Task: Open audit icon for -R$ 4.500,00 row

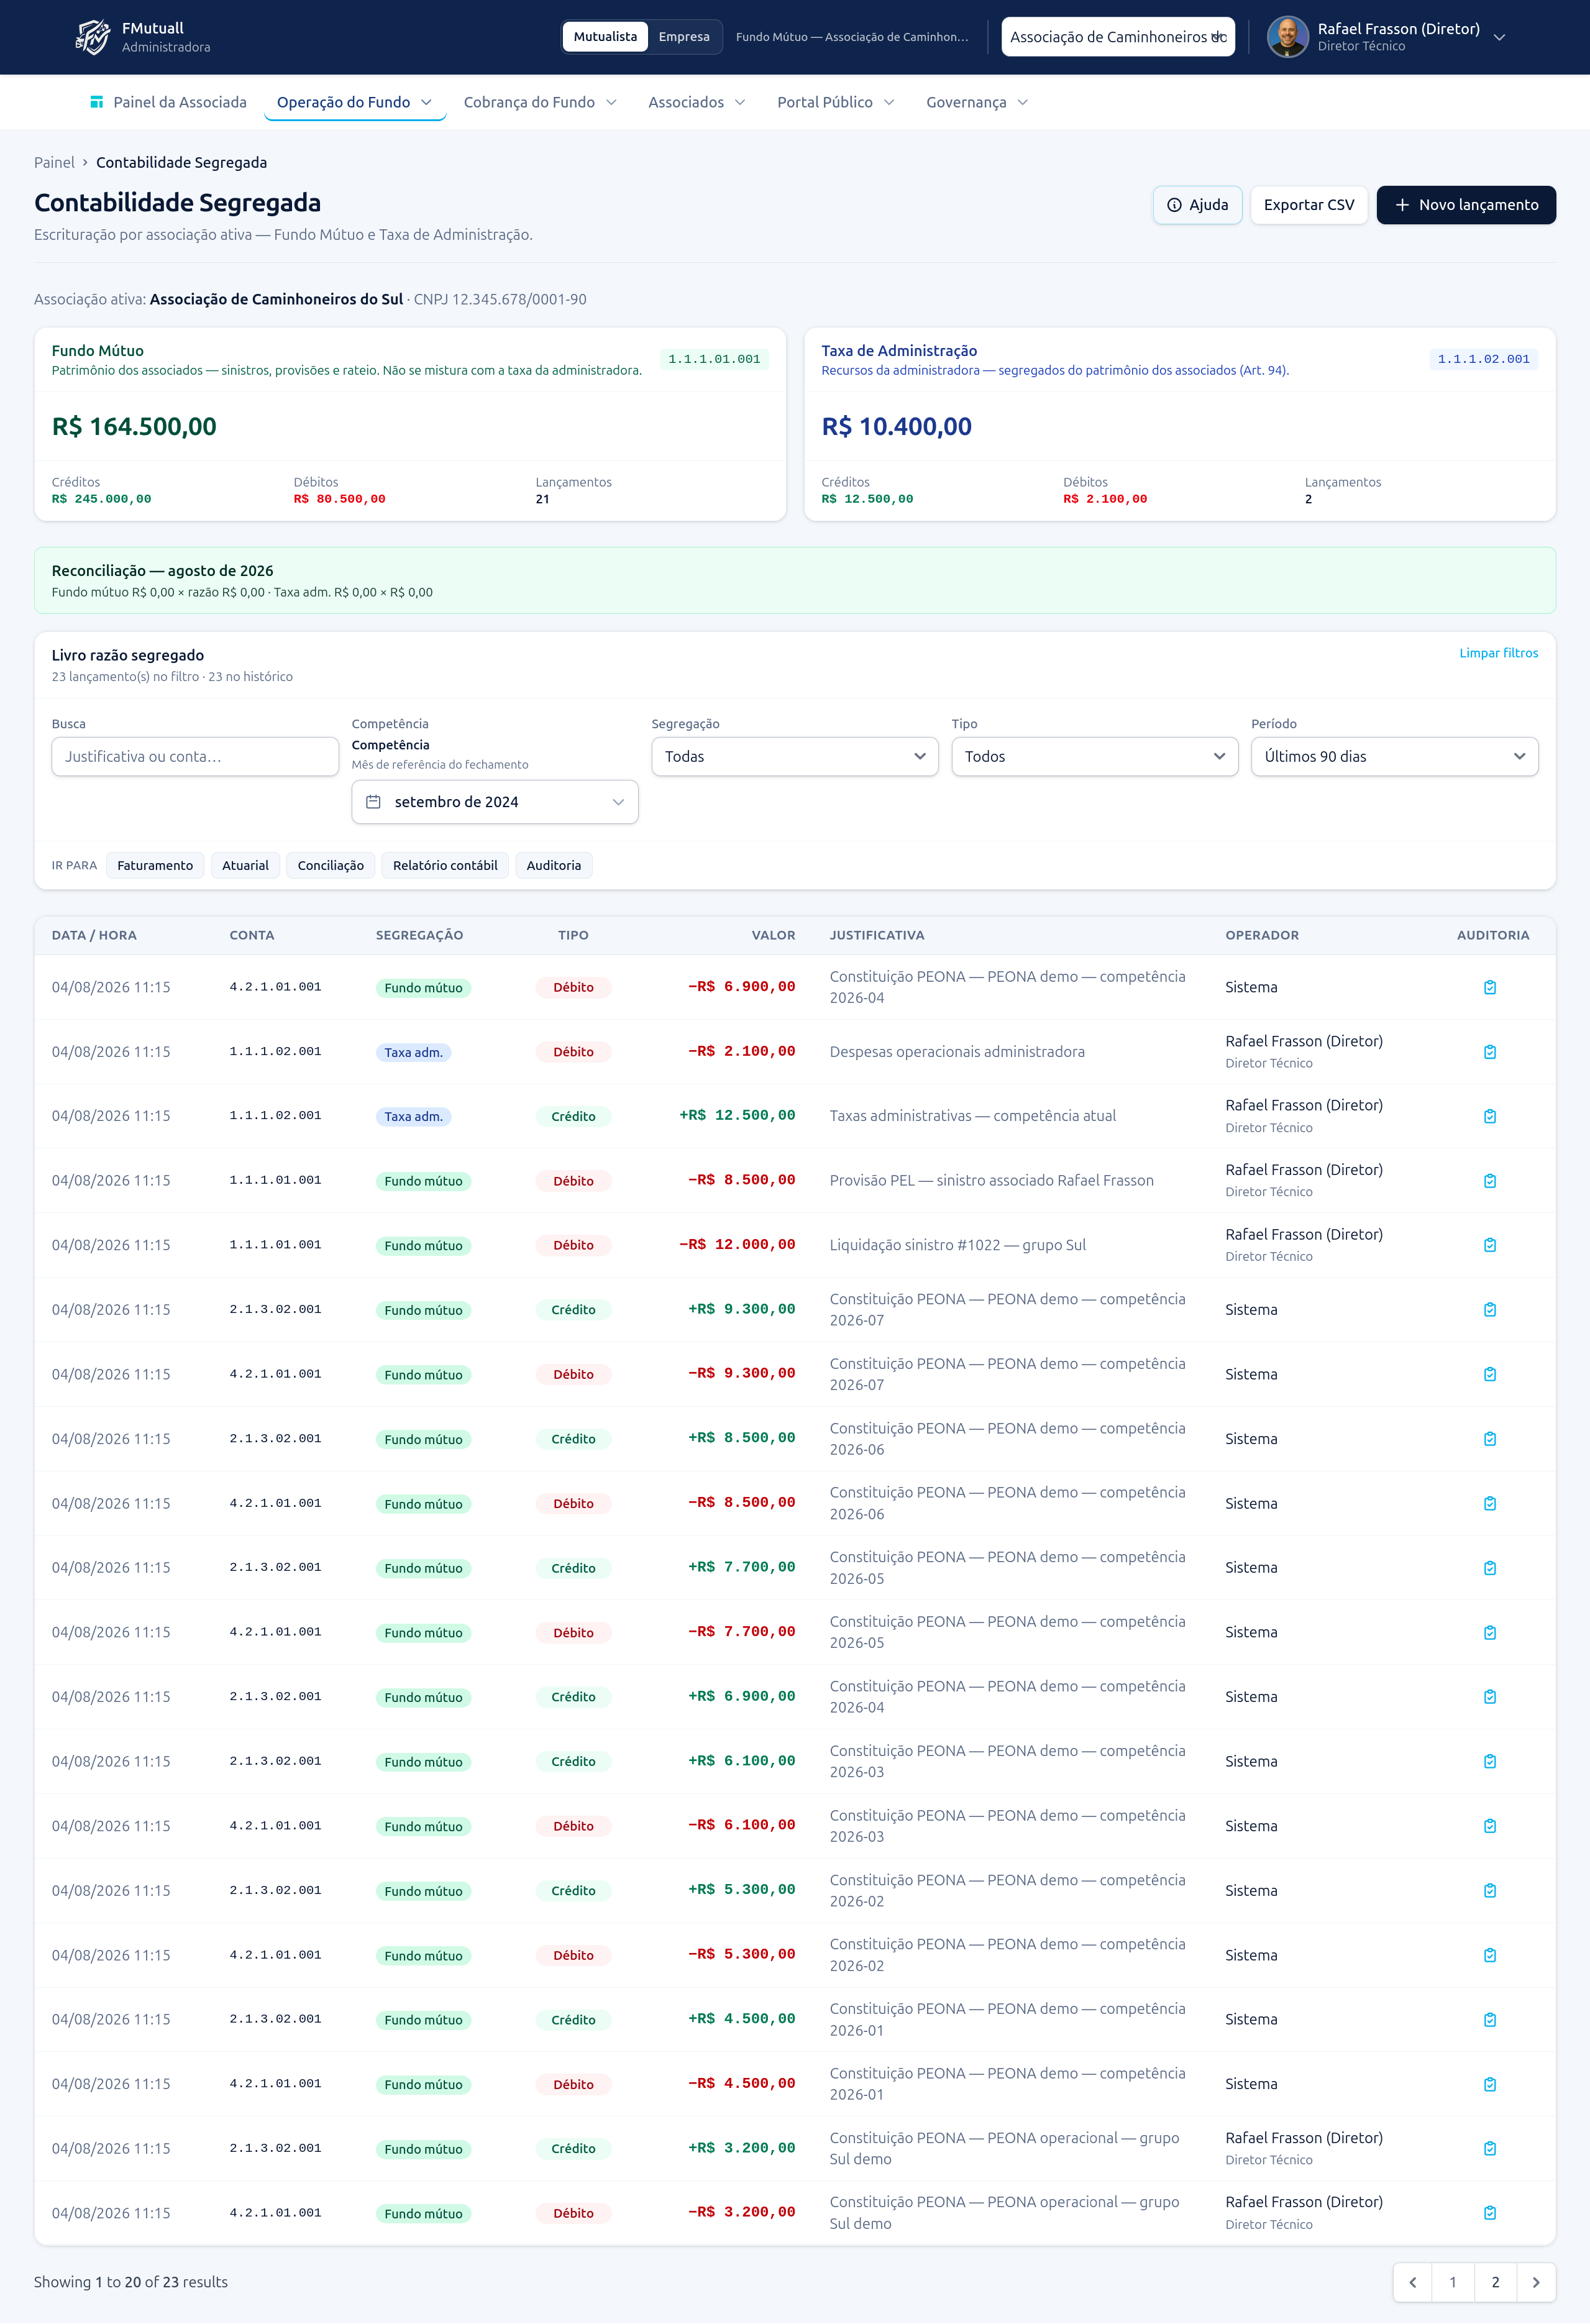Action: [x=1490, y=2084]
